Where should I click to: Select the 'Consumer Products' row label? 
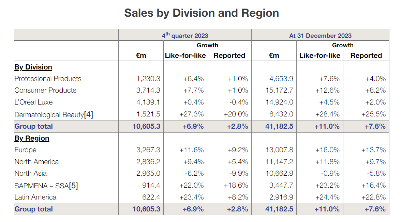45,90
